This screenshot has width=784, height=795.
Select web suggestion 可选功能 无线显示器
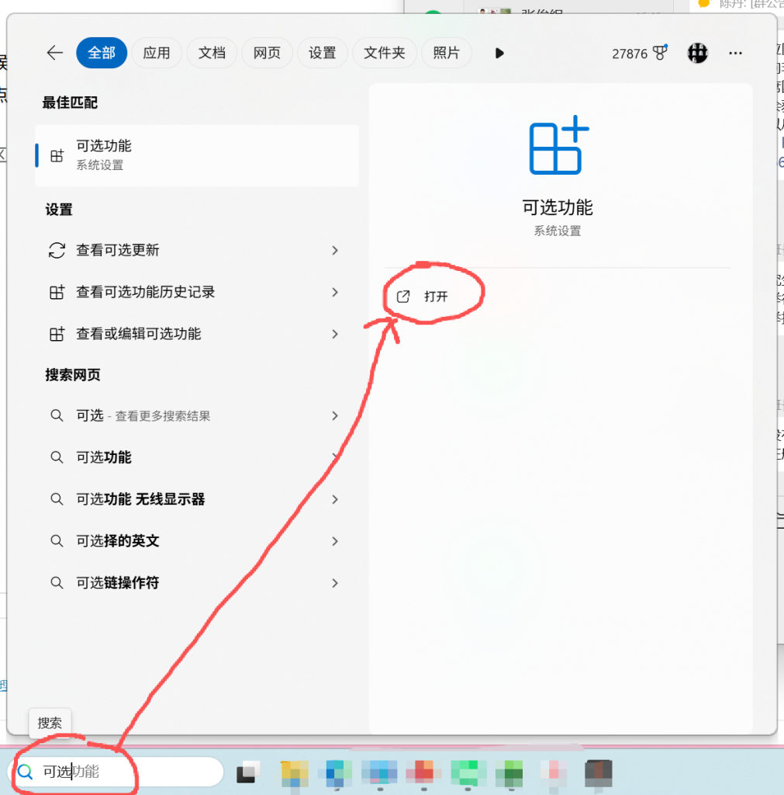pyautogui.click(x=140, y=499)
